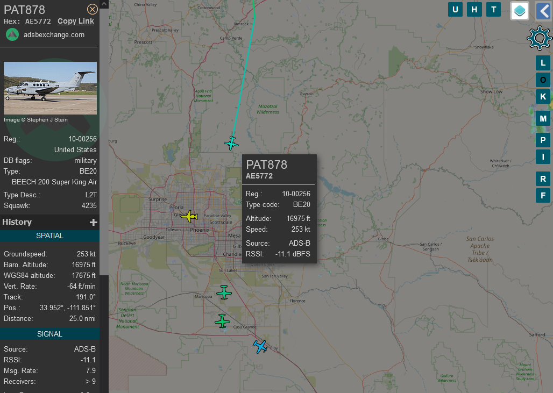
Task: Click WGS84 altitude value 17675 ft
Action: 83,276
